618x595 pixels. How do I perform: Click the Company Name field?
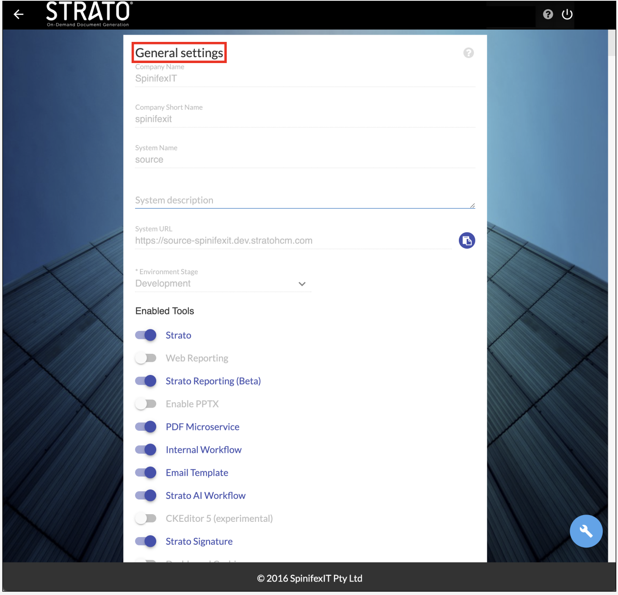point(303,78)
